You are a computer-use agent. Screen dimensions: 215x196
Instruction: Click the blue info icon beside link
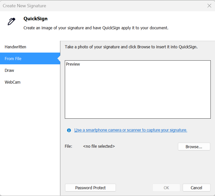(x=69, y=130)
